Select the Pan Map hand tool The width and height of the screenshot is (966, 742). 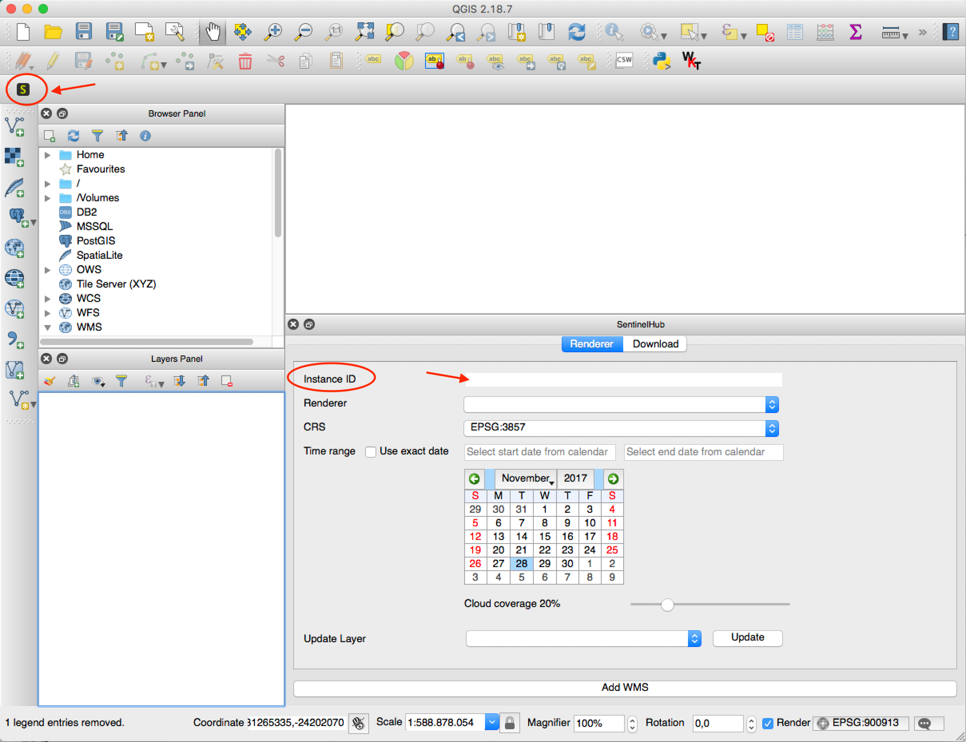213,32
